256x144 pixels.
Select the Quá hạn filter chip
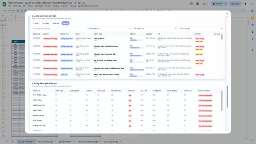click(56, 23)
